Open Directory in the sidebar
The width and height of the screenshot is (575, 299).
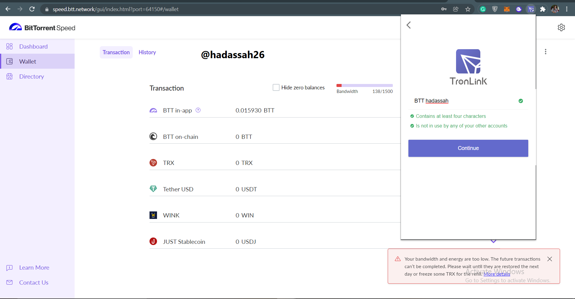(37, 76)
